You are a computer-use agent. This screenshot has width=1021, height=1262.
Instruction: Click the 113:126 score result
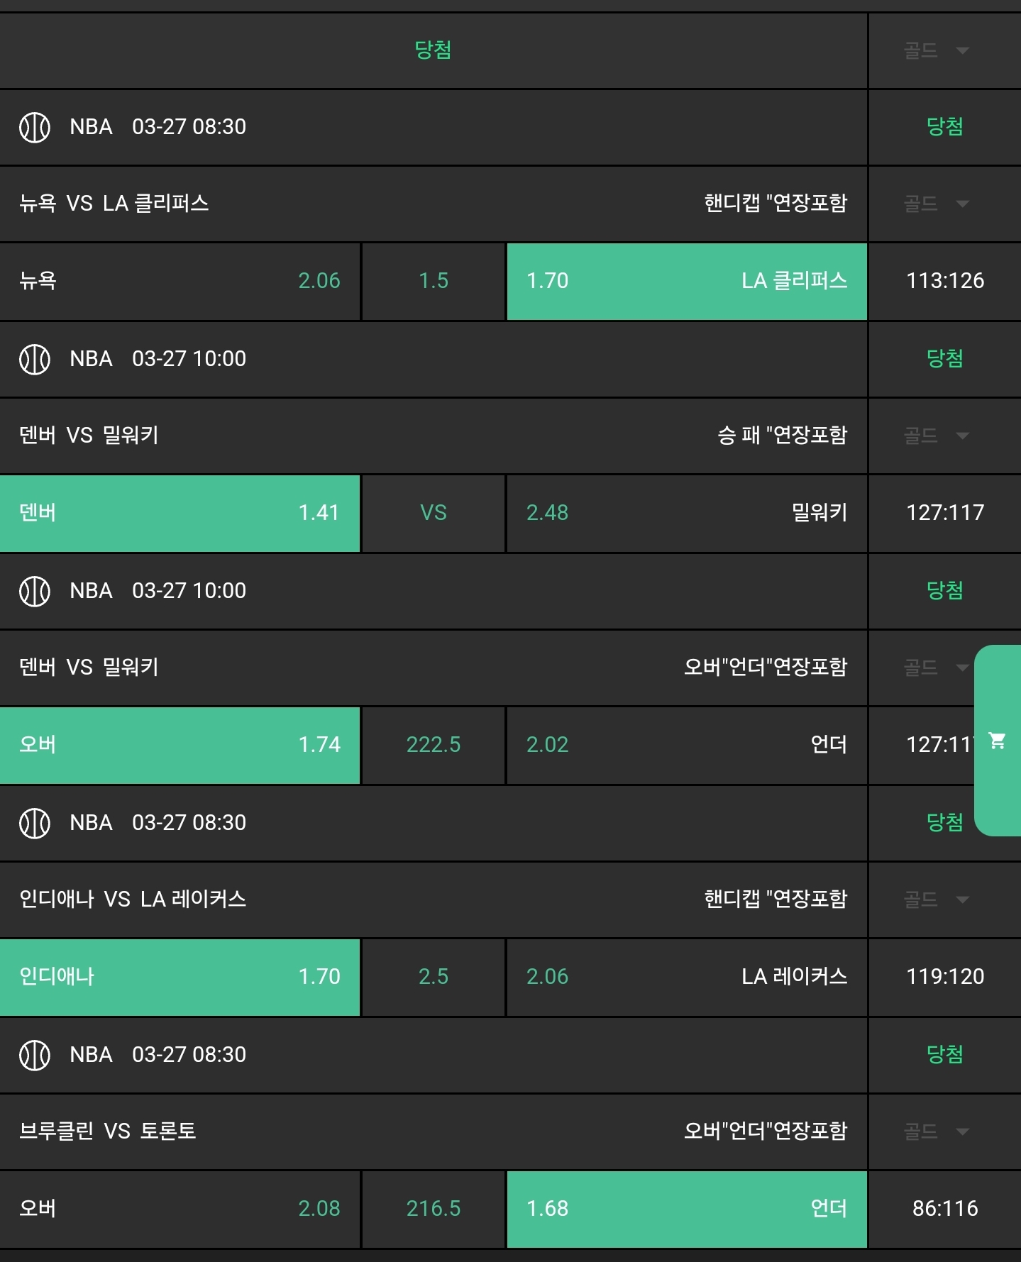click(944, 281)
